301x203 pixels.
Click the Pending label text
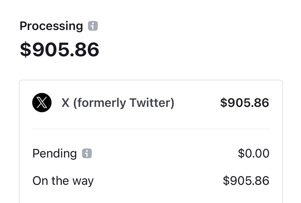point(54,154)
